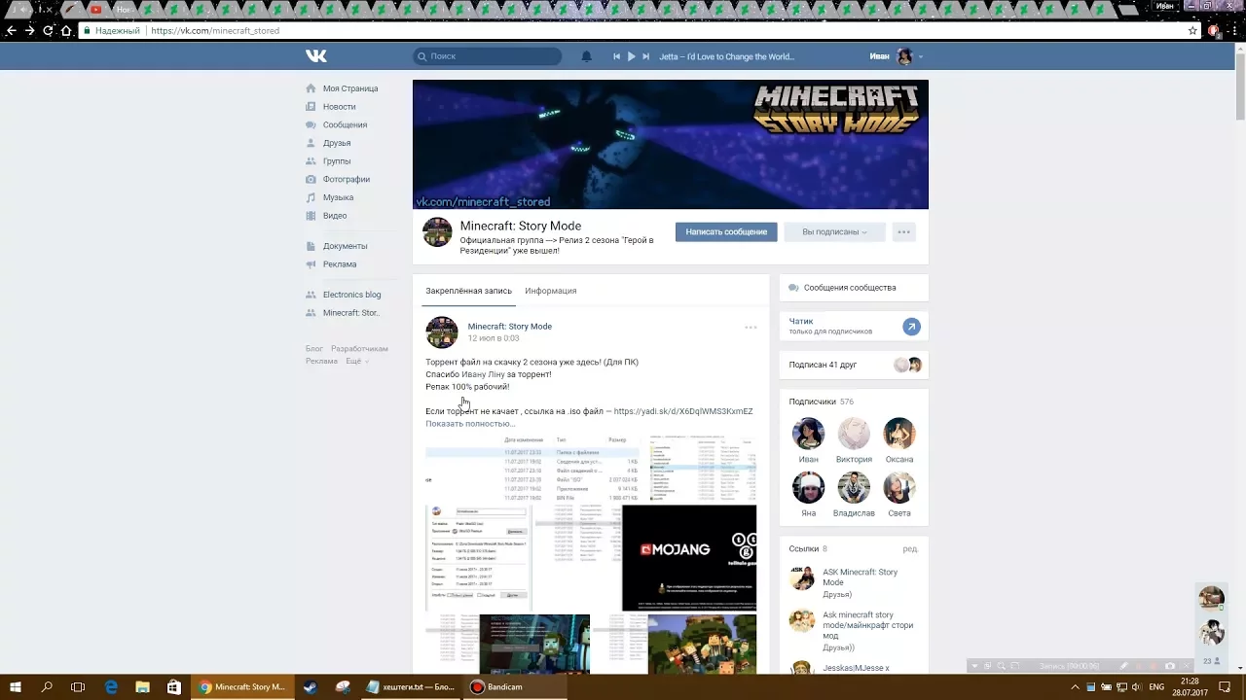Open the Чатик arrow button
Screen dimensions: 1246x700
pos(911,327)
